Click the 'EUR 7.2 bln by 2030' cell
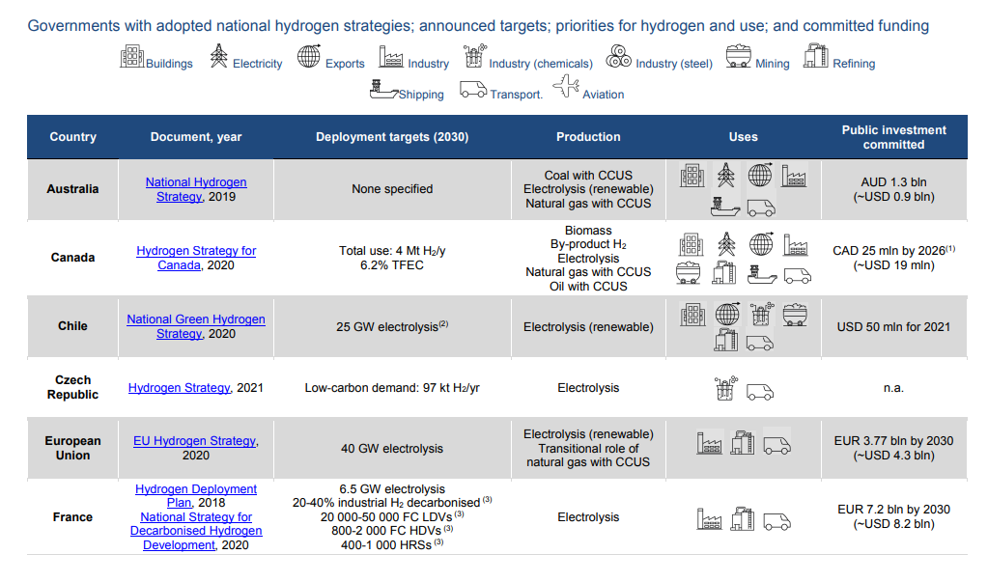Image resolution: width=988 pixels, height=582 pixels. tap(893, 516)
